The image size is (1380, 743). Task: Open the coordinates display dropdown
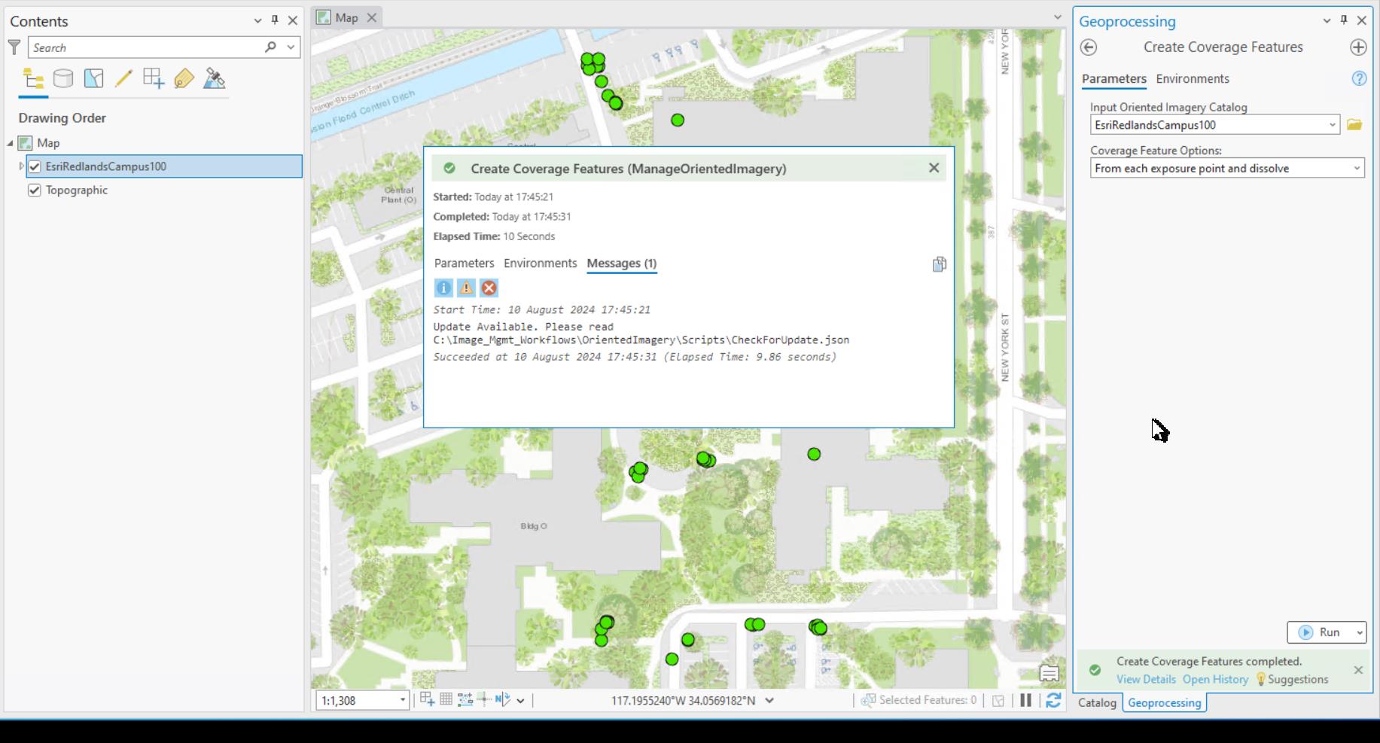[x=769, y=700]
